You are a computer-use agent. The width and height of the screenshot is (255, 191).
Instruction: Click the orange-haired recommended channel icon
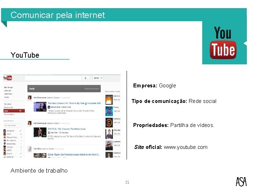[109, 100]
